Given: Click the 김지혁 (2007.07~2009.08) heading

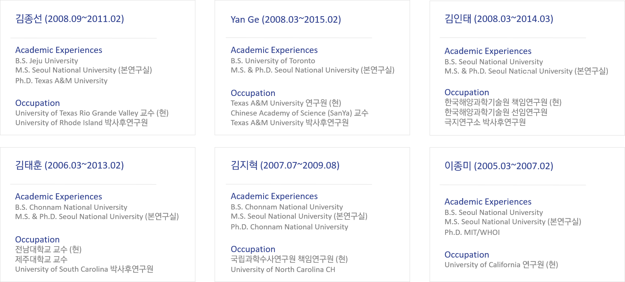Looking at the screenshot, I should click(285, 165).
